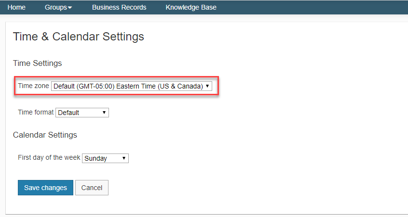
Task: Click the Time zone label
Action: coord(33,86)
